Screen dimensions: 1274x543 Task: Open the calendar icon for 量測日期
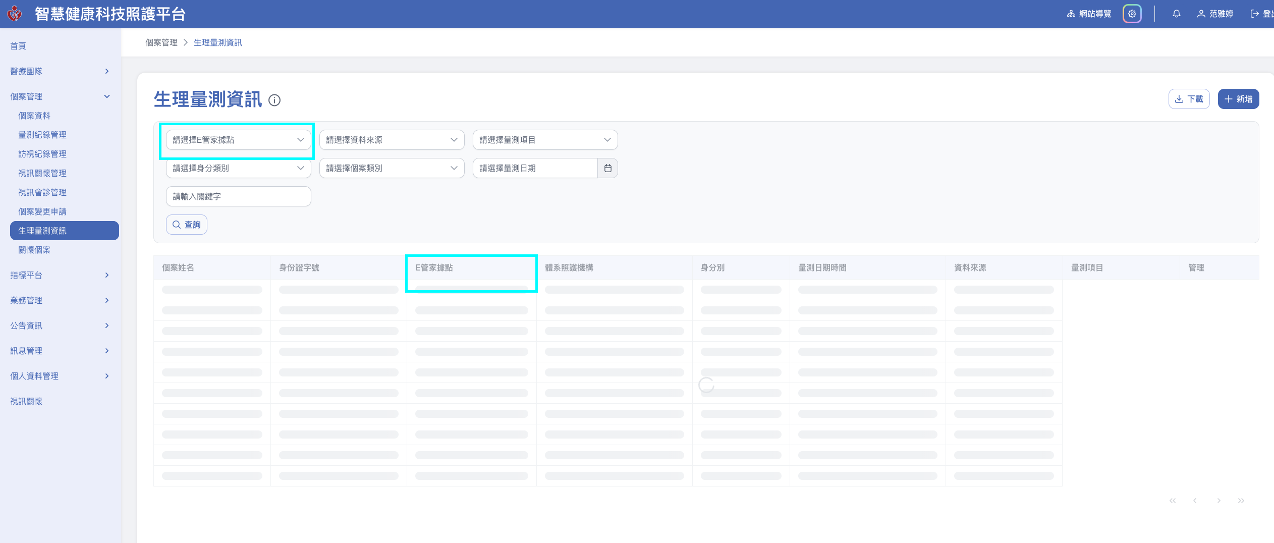tap(607, 168)
